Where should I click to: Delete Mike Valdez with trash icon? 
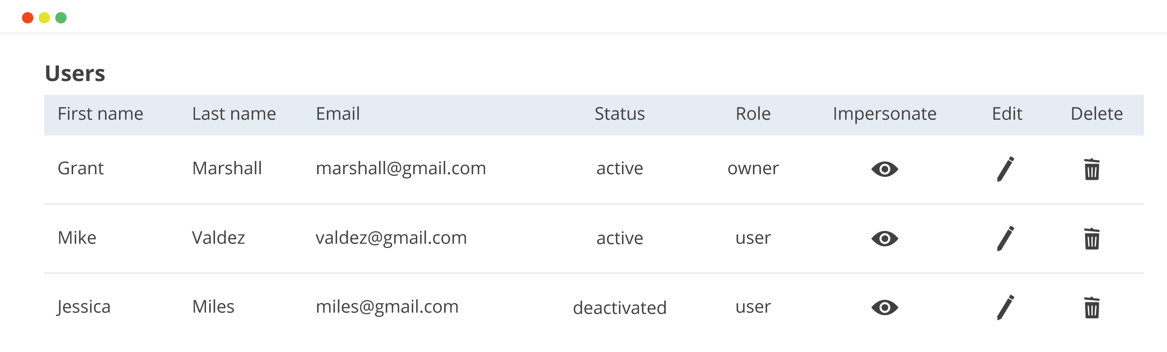(1092, 238)
